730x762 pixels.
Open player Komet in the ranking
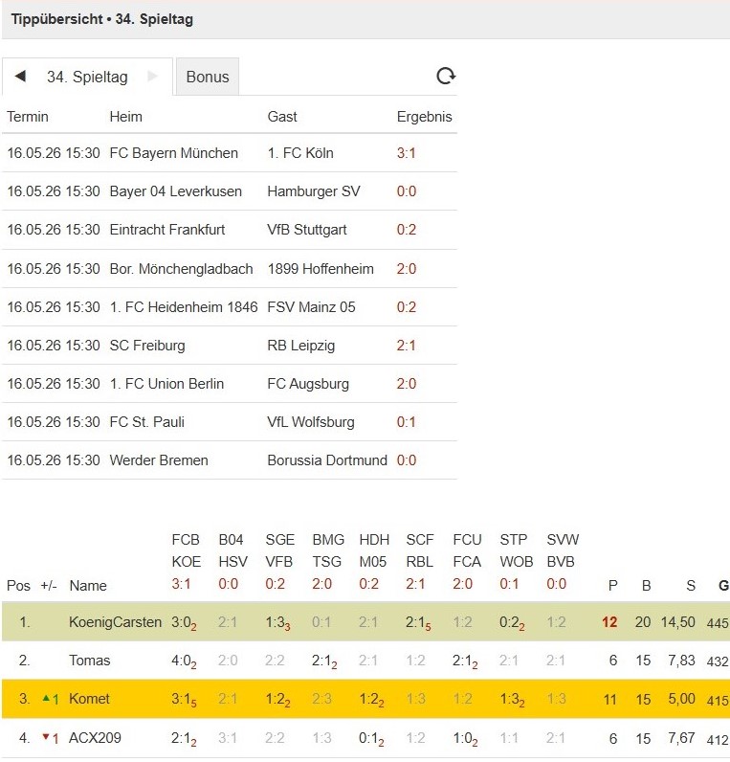tap(89, 699)
